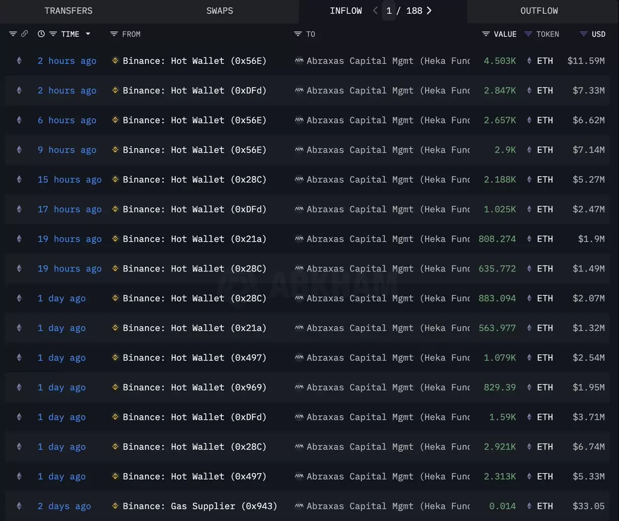Click Abraxas logo icon in $1.32M row
Image resolution: width=619 pixels, height=521 pixels.
[299, 328]
